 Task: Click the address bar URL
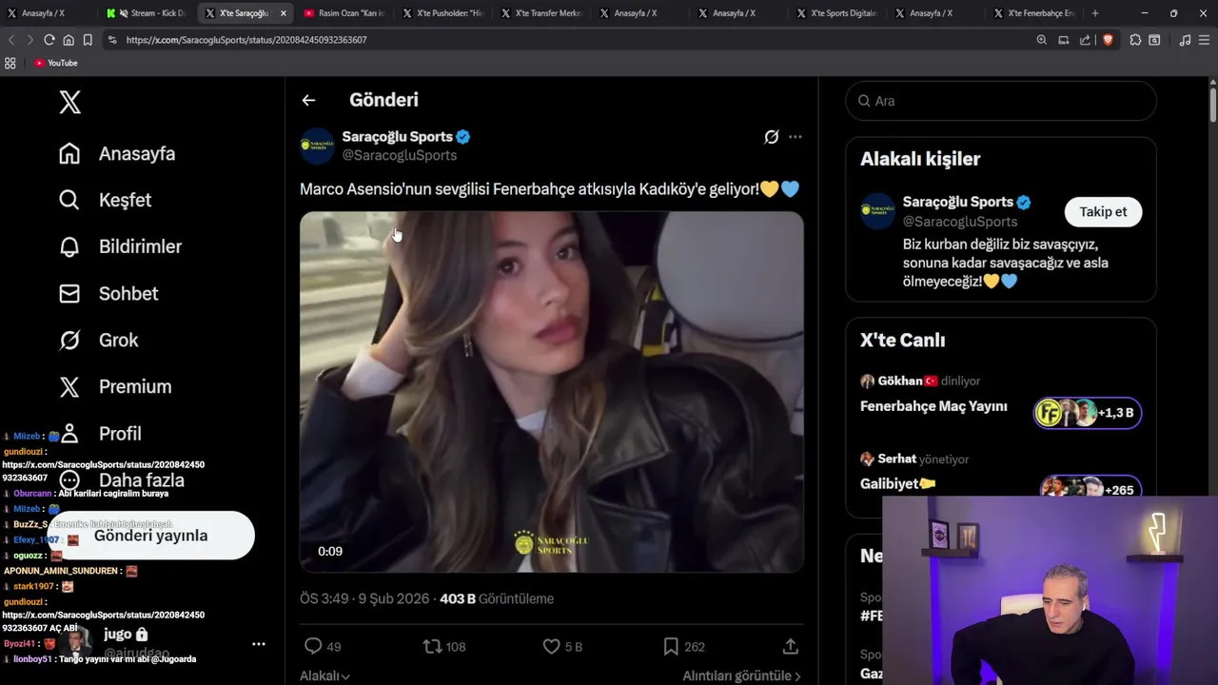click(x=246, y=40)
